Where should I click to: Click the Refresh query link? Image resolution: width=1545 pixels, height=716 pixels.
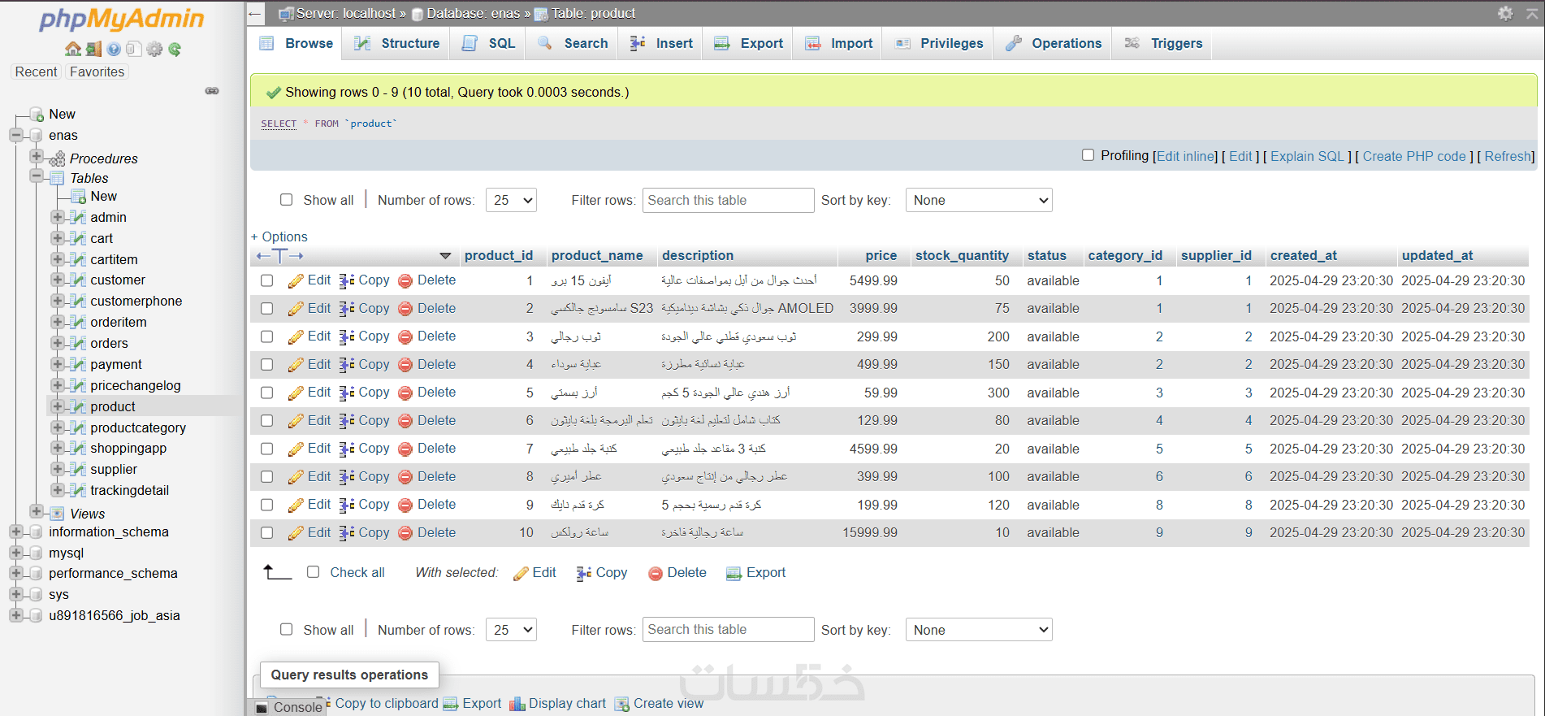(1508, 156)
